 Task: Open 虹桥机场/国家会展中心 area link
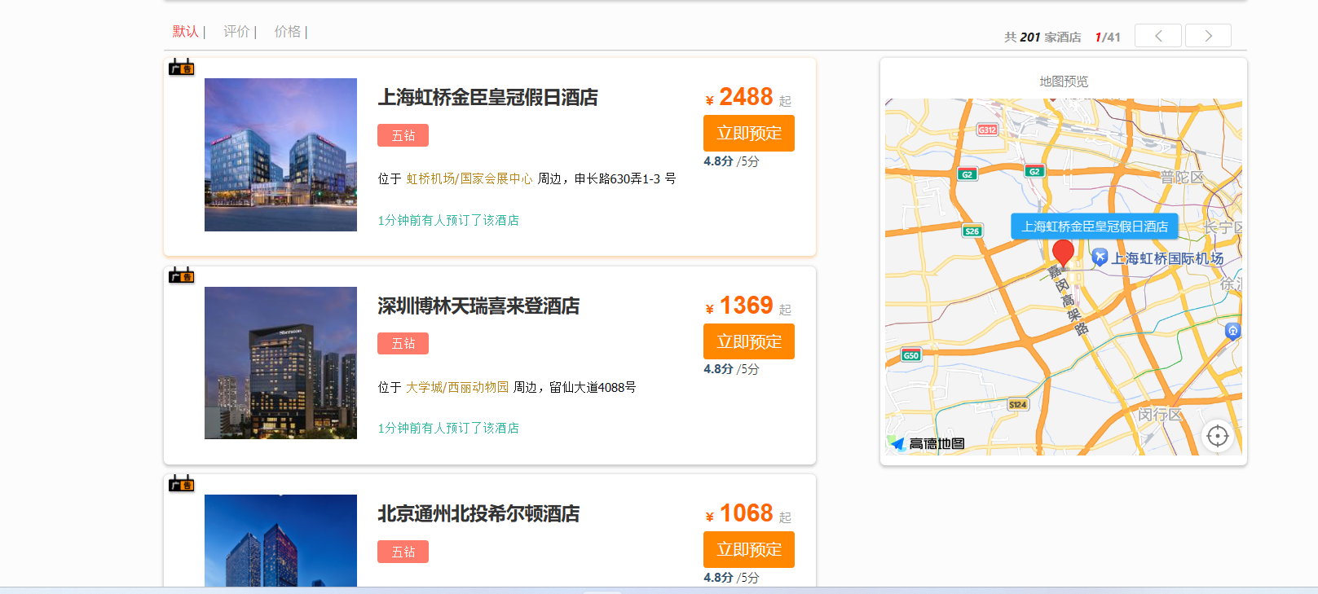click(x=469, y=178)
